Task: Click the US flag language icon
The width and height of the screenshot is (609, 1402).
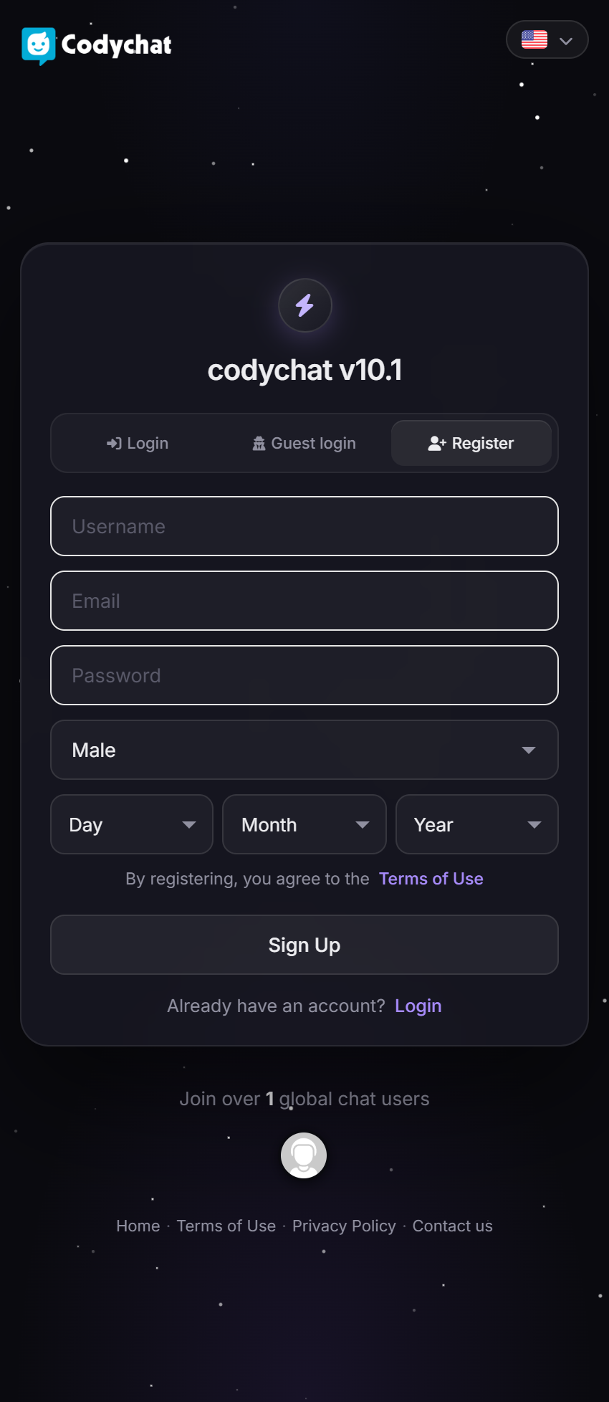Action: coord(534,39)
